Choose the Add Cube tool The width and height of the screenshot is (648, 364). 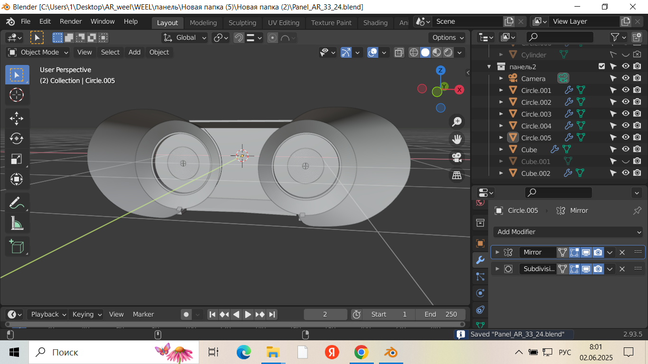point(17,246)
